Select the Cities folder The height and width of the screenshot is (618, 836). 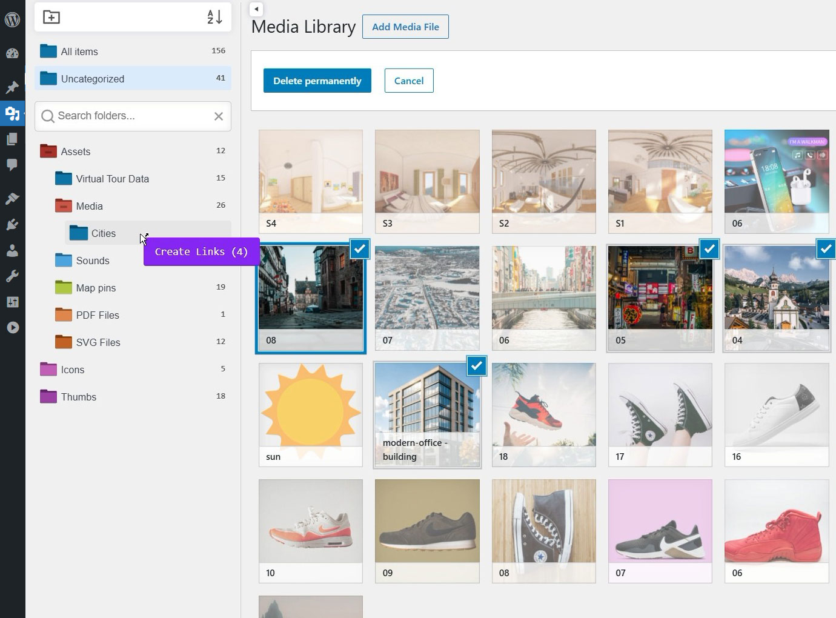click(148, 233)
